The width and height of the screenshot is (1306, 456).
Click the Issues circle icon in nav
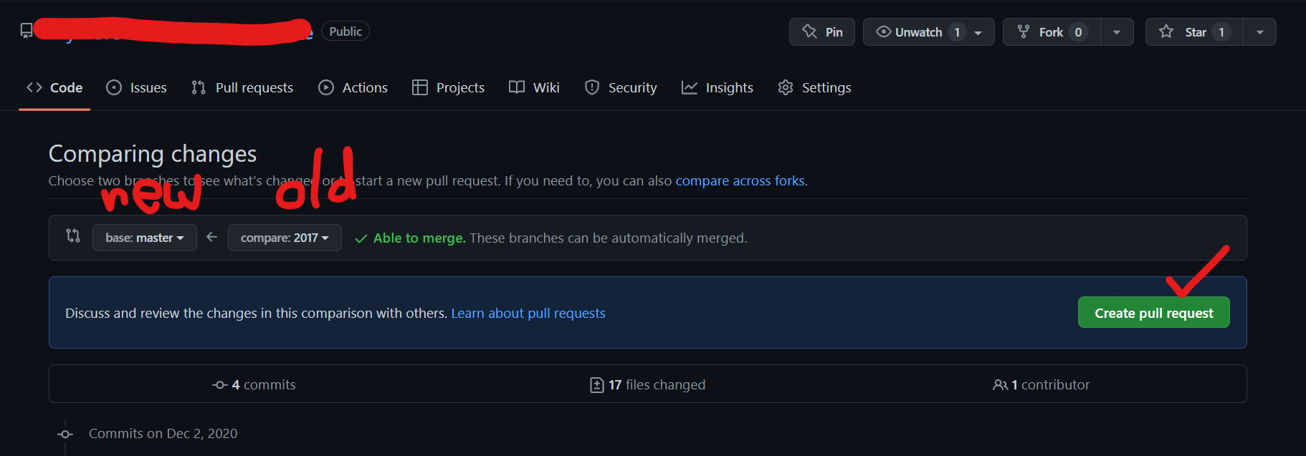[114, 87]
